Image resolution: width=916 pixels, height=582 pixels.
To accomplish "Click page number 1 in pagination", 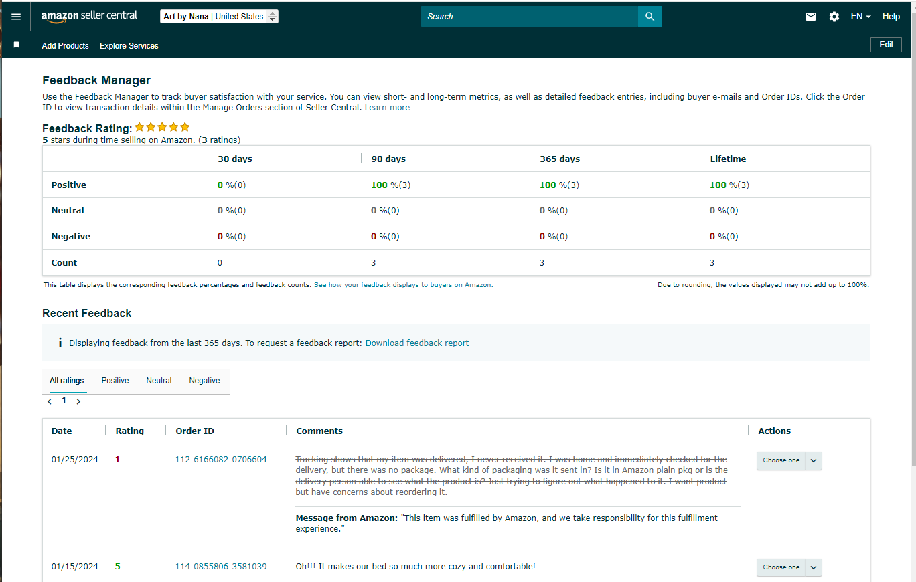I will (x=64, y=401).
